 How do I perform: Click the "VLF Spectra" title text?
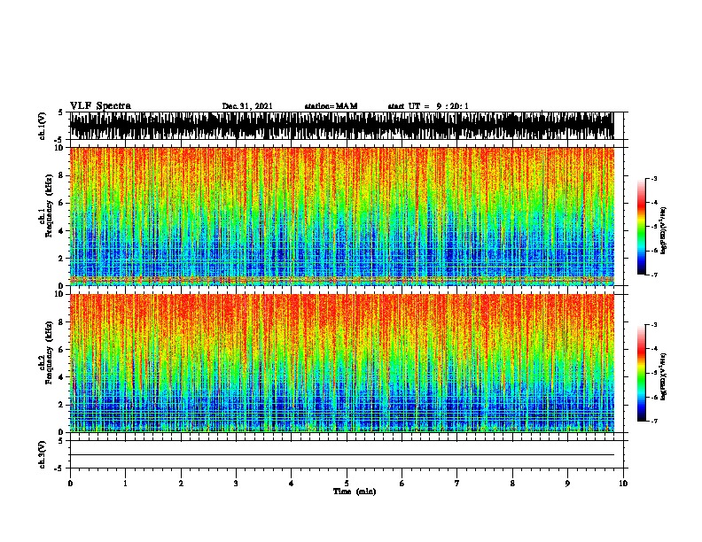[100, 105]
